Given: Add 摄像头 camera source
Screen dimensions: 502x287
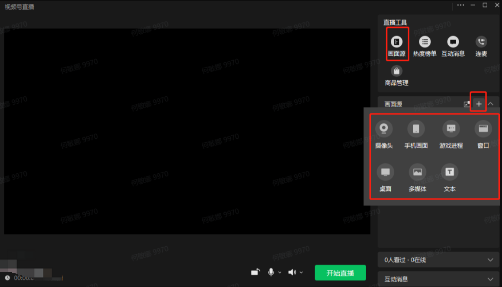Looking at the screenshot, I should tap(384, 134).
